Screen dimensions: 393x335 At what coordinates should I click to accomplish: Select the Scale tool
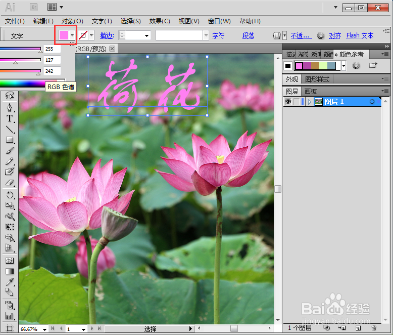10,205
